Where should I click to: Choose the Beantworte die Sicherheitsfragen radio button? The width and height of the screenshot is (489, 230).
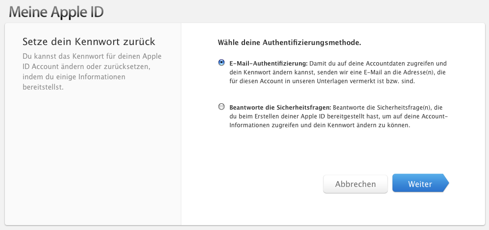pos(221,107)
